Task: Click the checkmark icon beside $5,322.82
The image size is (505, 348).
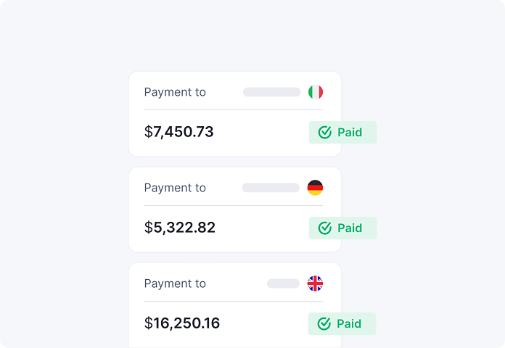Action: click(x=325, y=228)
